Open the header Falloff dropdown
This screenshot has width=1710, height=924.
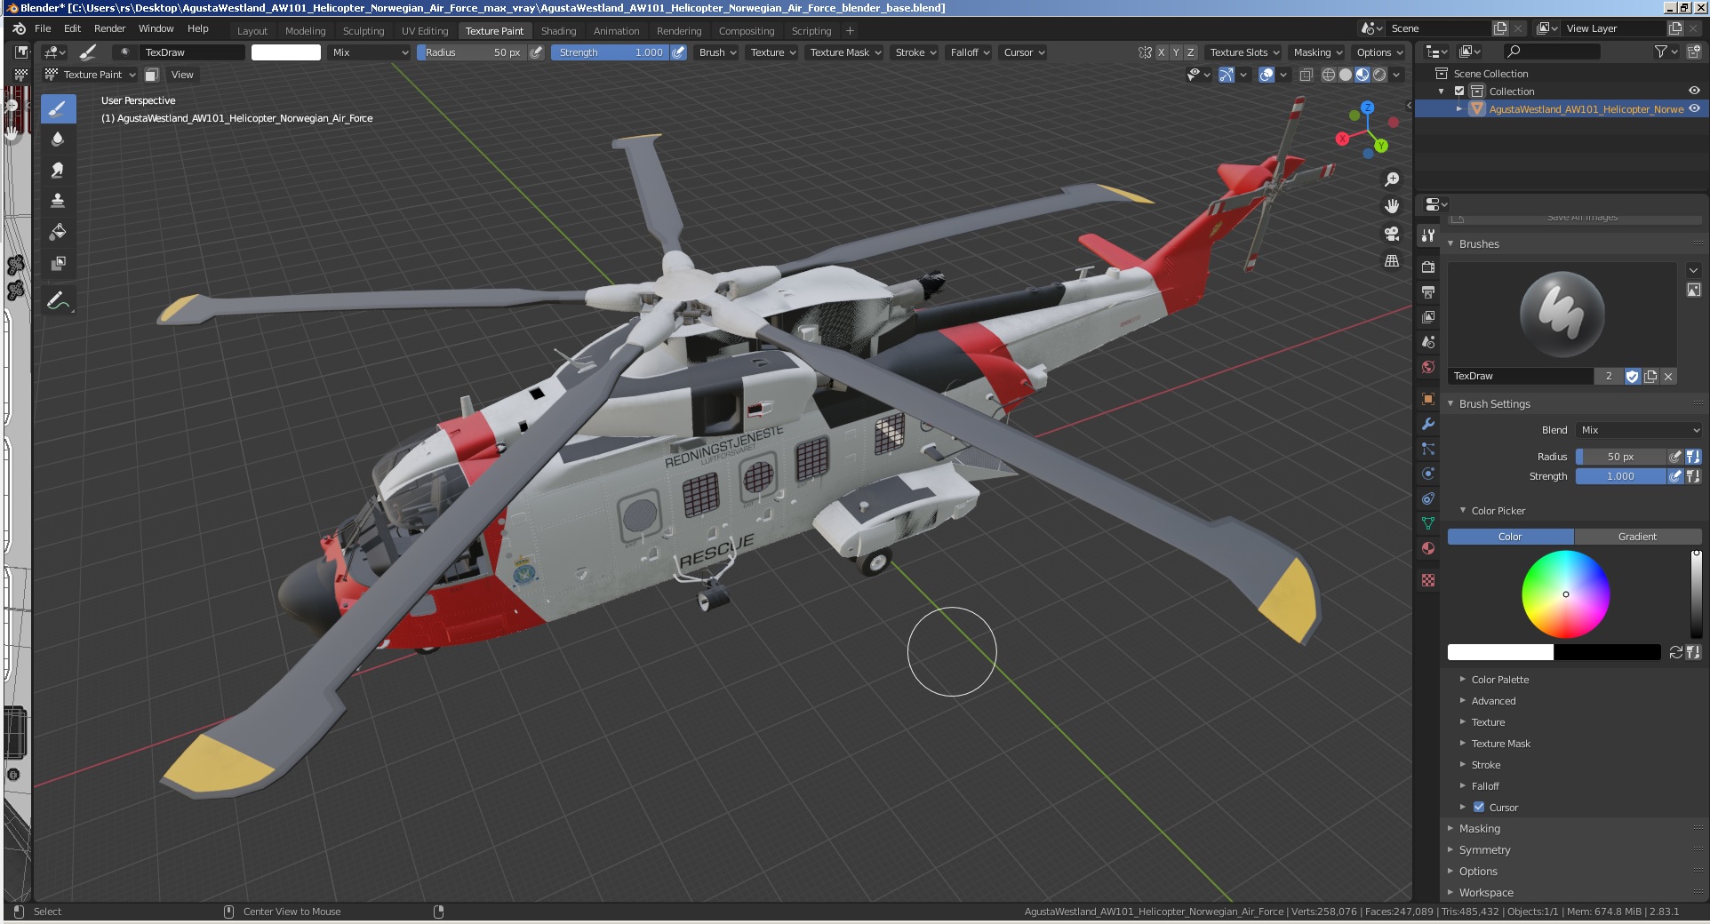pos(969,52)
